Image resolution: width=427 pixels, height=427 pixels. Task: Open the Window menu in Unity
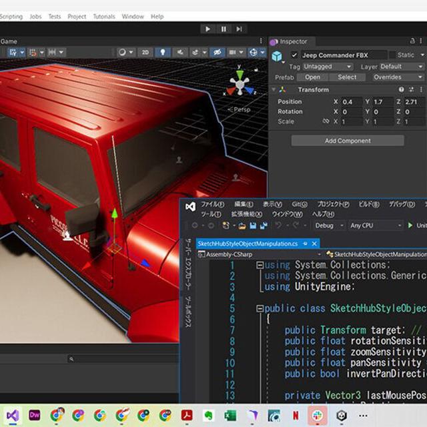click(x=133, y=17)
